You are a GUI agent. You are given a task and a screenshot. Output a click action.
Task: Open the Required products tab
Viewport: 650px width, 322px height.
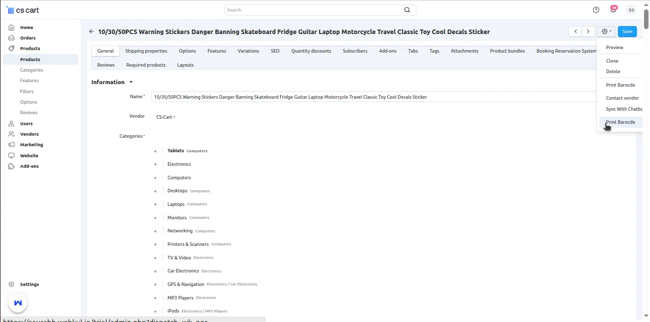pyautogui.click(x=146, y=65)
